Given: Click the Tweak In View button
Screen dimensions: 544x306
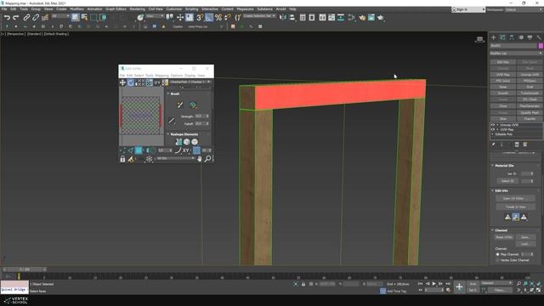Looking at the screenshot, I should 516,207.
